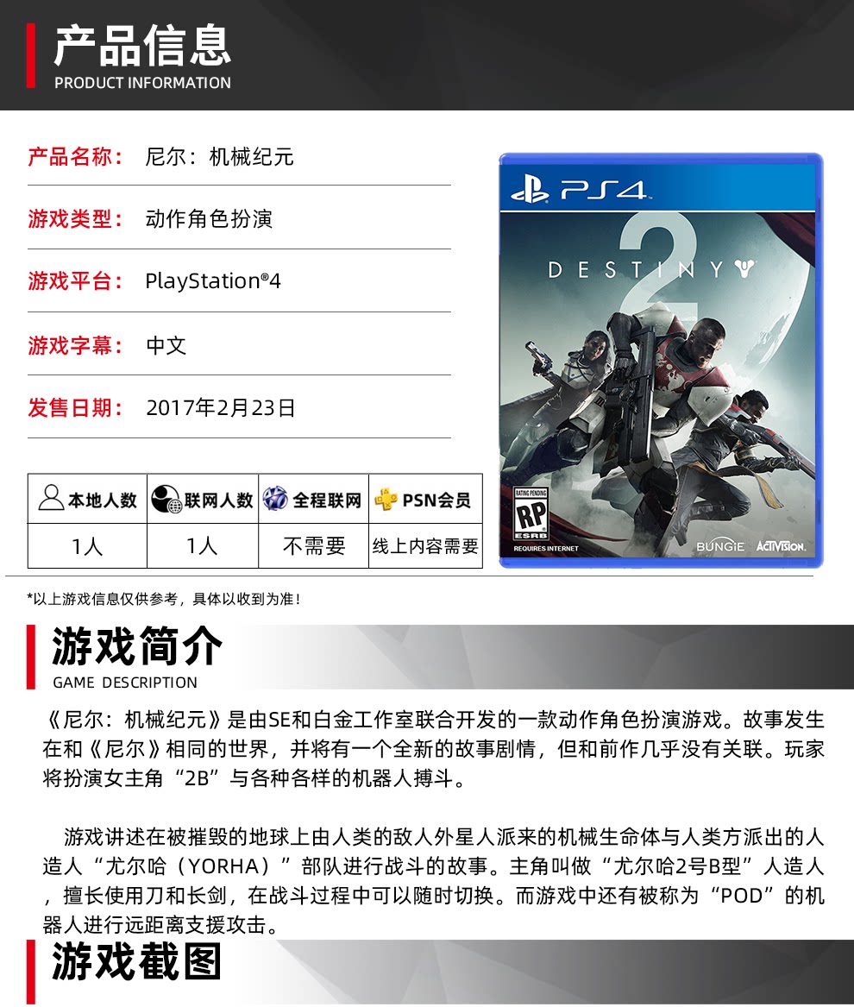Select the 产品信息 section heading
This screenshot has height=1007, width=854.
click(142, 47)
